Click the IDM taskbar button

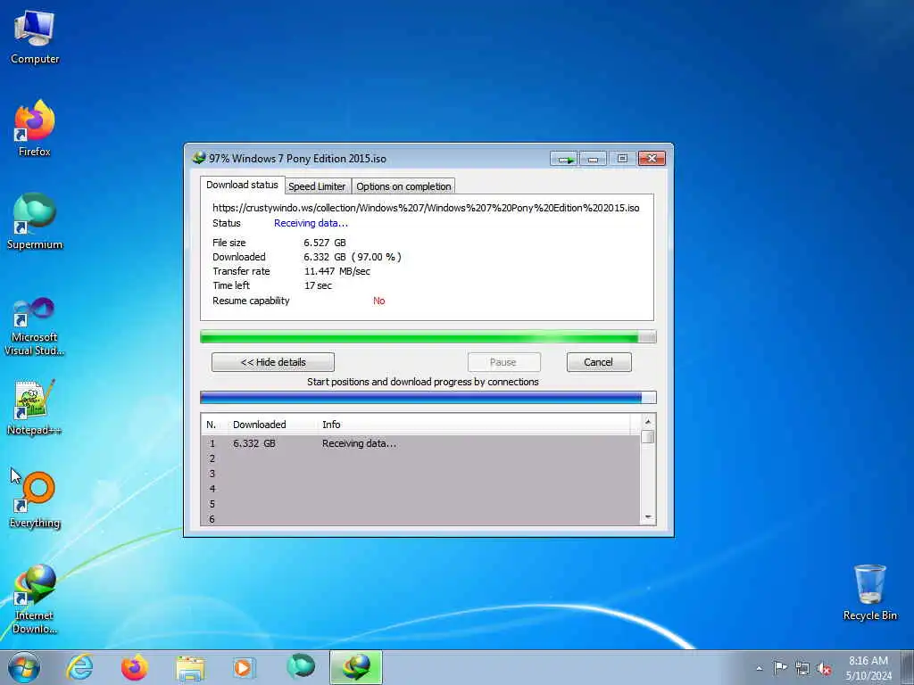(356, 667)
